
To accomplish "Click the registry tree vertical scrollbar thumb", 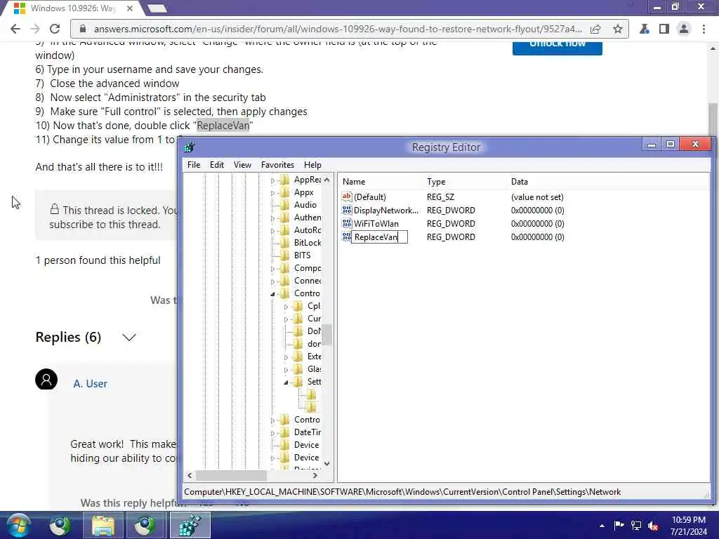I will click(326, 335).
